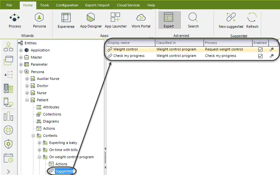Image resolution: width=280 pixels, height=175 pixels.
Task: Switch to Expert view
Action: click(169, 20)
